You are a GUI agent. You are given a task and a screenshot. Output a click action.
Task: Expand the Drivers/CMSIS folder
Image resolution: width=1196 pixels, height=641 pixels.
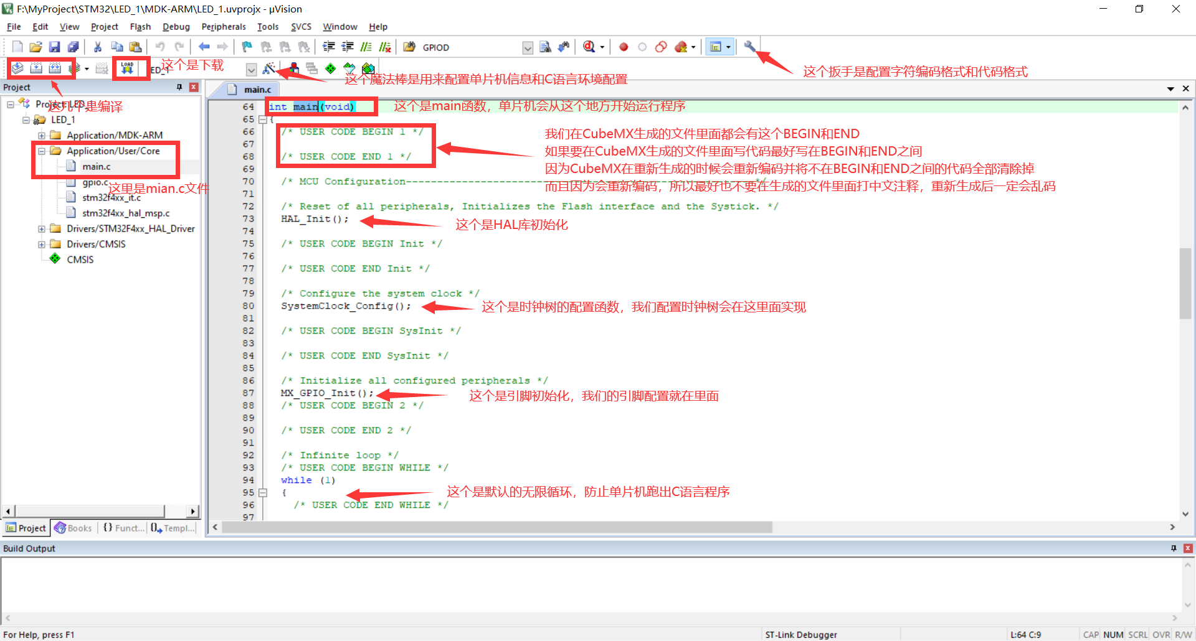point(42,245)
